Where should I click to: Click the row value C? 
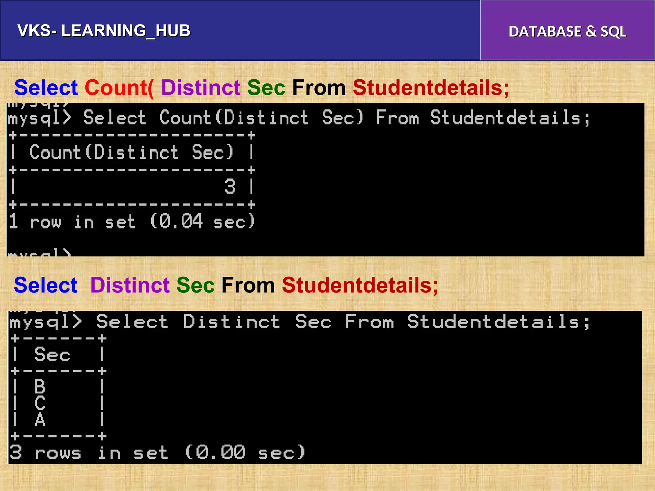(x=40, y=403)
